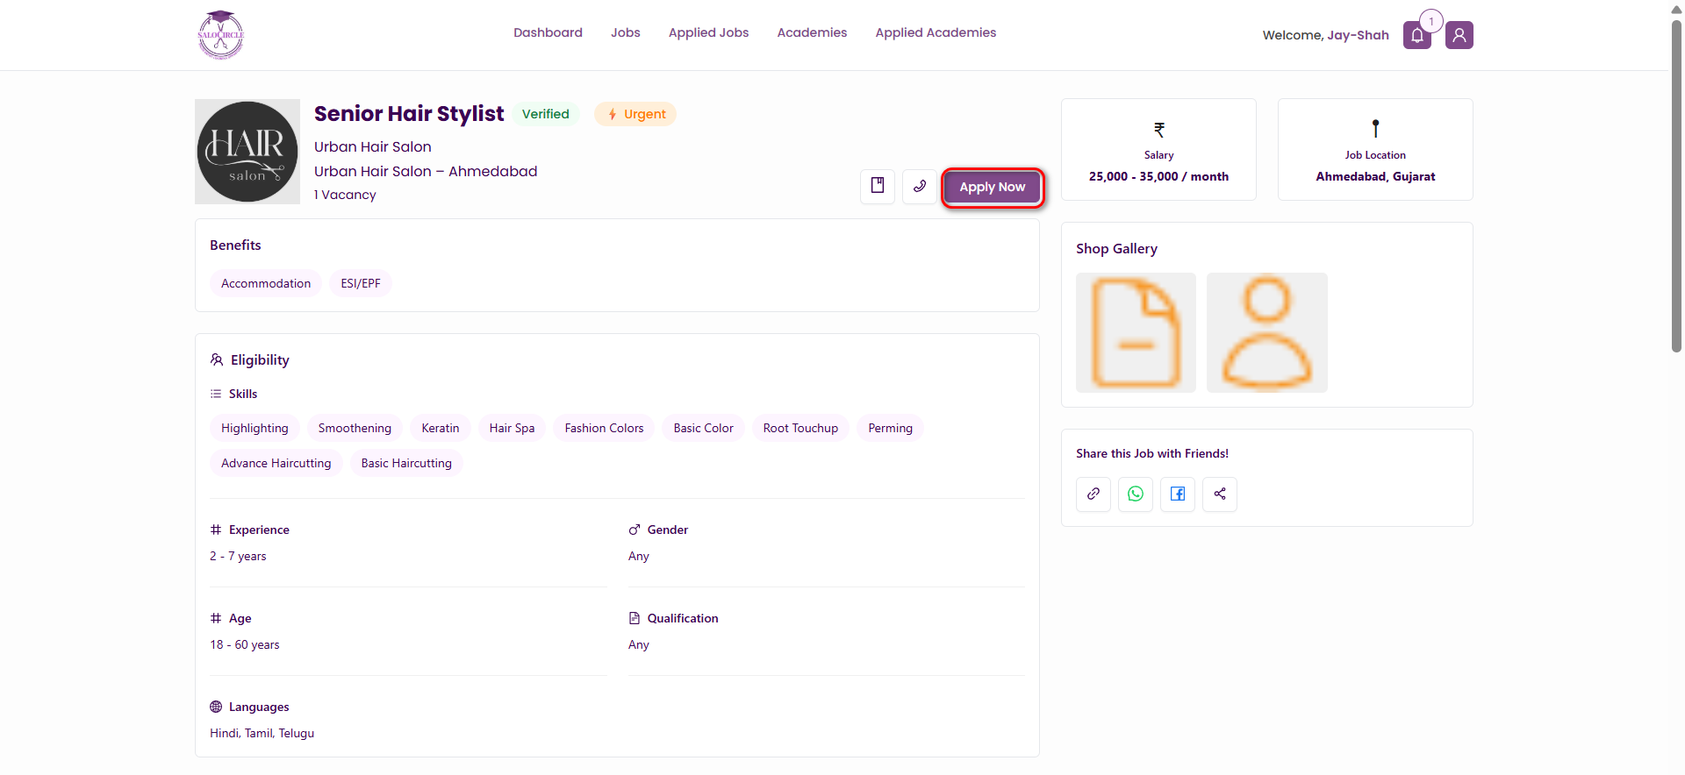Open the Jobs menu item
This screenshot has height=775, width=1685.
pos(626,32)
